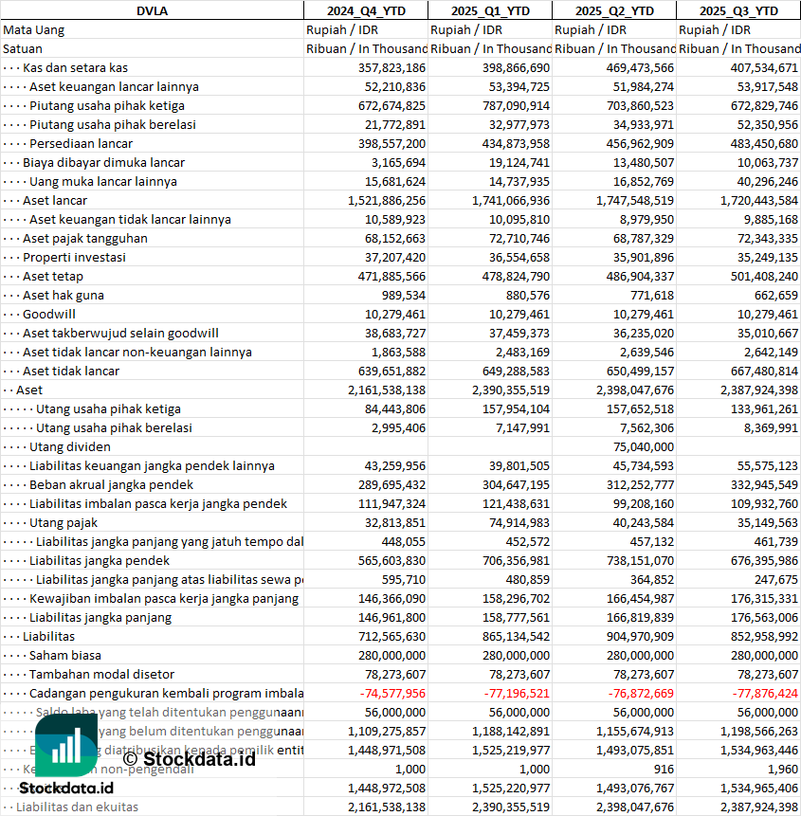Select Aset takberwujud selain goodwill label
The image size is (801, 816).
120,333
